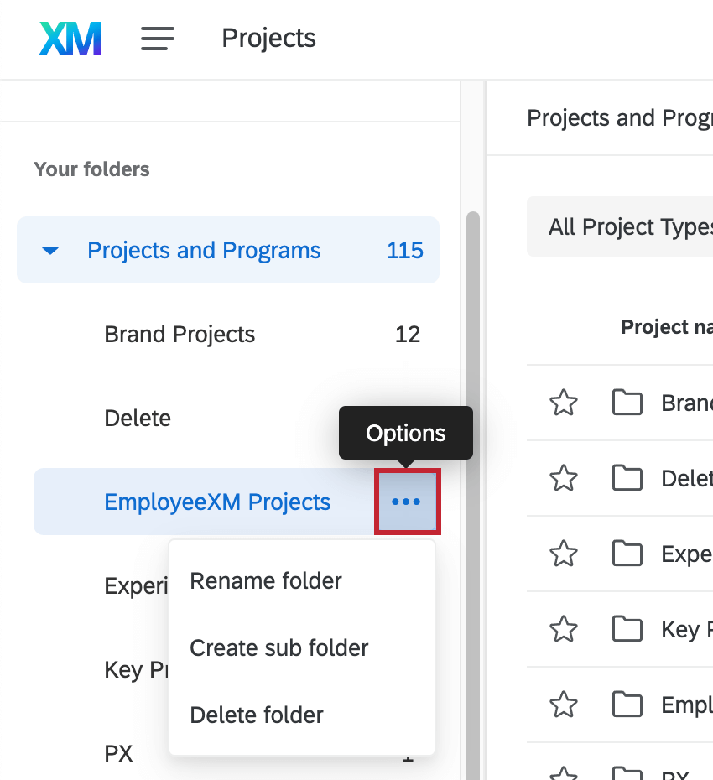Open the All Project Types dropdown
713x780 pixels.
point(629,226)
